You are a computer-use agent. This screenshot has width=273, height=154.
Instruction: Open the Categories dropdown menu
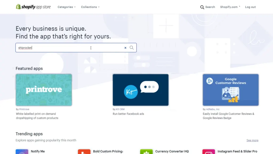(x=66, y=7)
